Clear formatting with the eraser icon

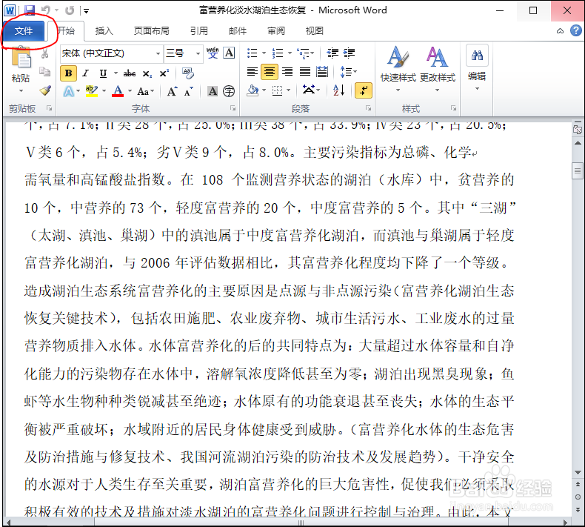[188, 73]
